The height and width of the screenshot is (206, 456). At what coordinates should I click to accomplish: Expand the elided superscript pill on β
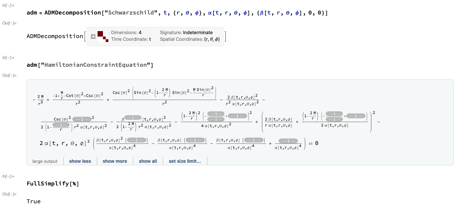pyautogui.click(x=133, y=117)
